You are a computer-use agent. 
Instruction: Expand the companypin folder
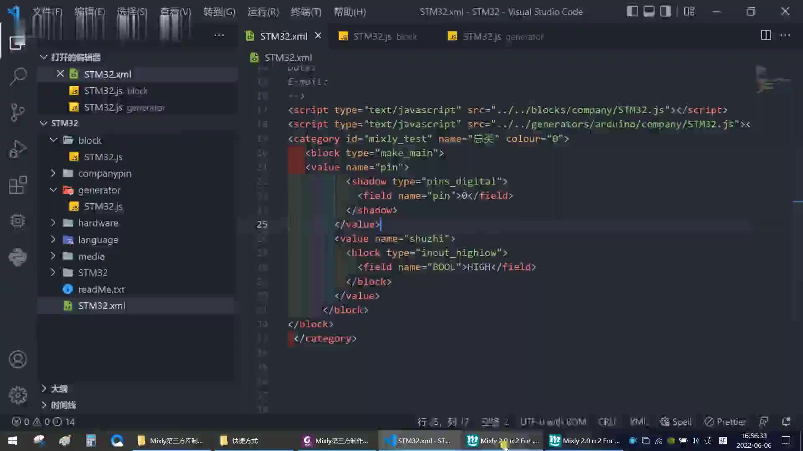point(53,173)
